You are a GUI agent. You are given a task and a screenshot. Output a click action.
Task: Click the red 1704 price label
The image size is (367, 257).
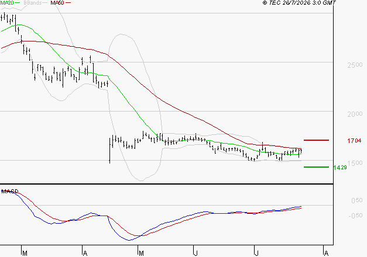pos(354,141)
